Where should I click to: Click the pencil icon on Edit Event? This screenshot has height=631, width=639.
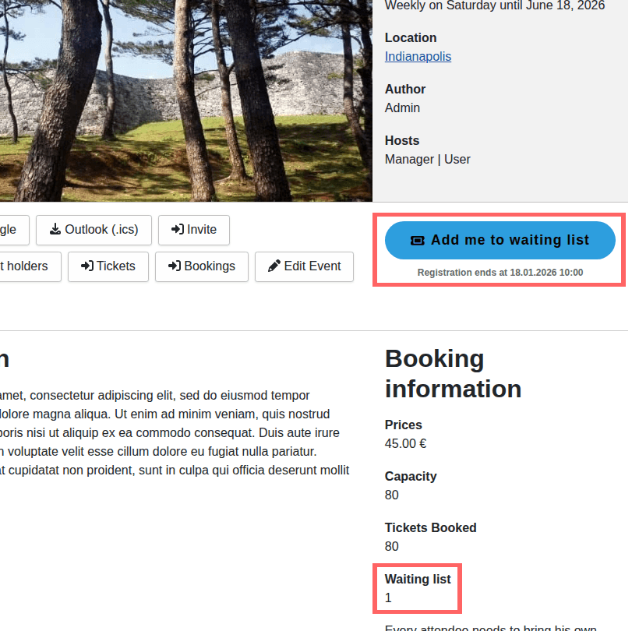click(x=274, y=266)
